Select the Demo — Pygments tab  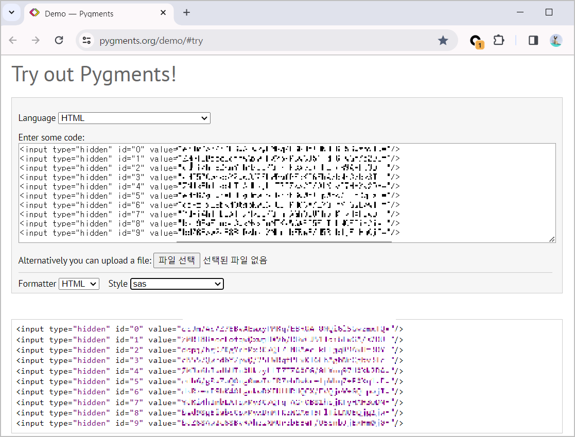tap(99, 13)
